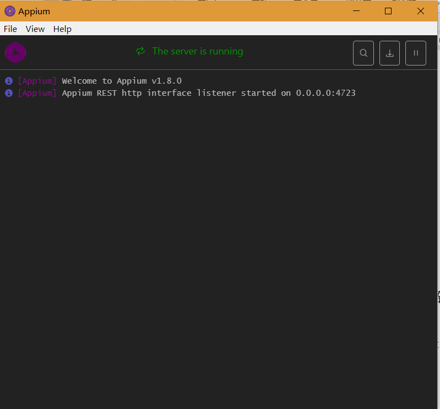The image size is (440, 409).
Task: Select 'The server is running' status text
Action: pos(198,51)
